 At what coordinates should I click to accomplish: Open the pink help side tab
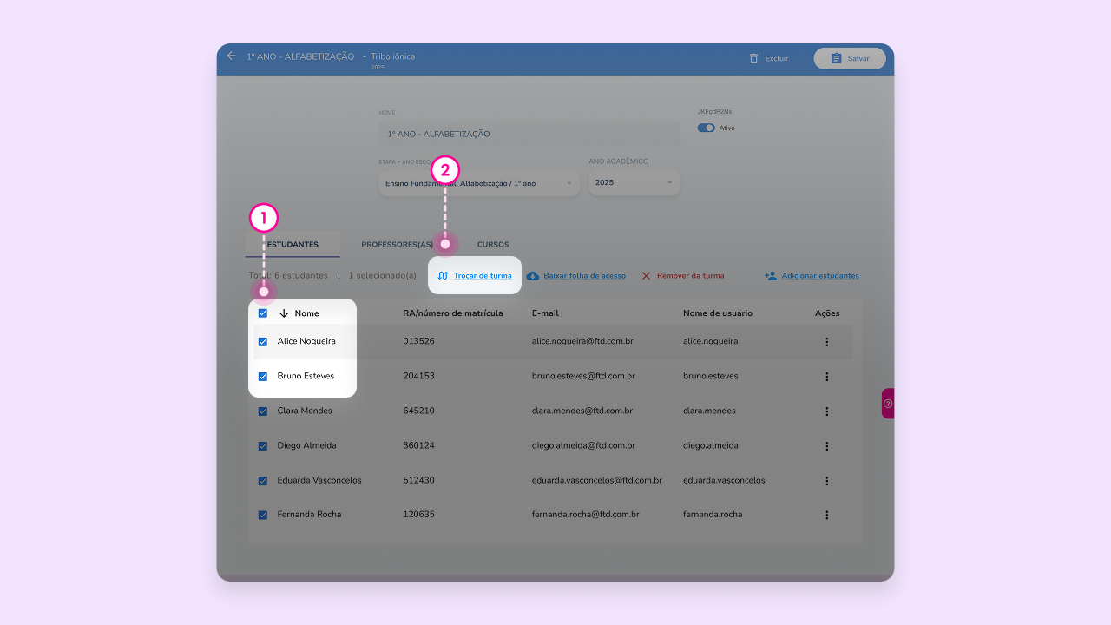pos(888,404)
